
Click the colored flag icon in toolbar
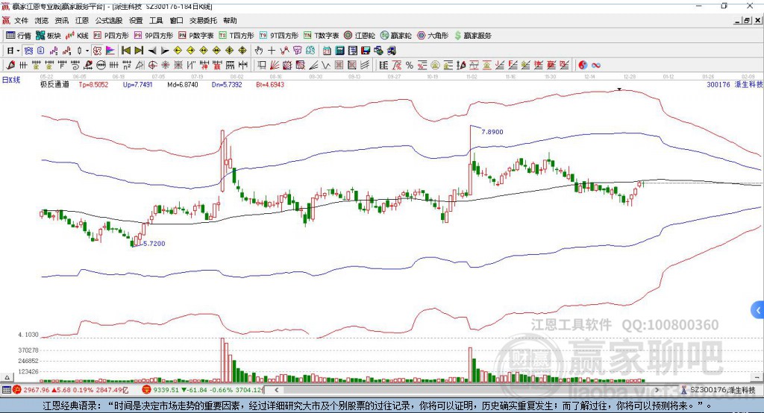[x=110, y=51]
